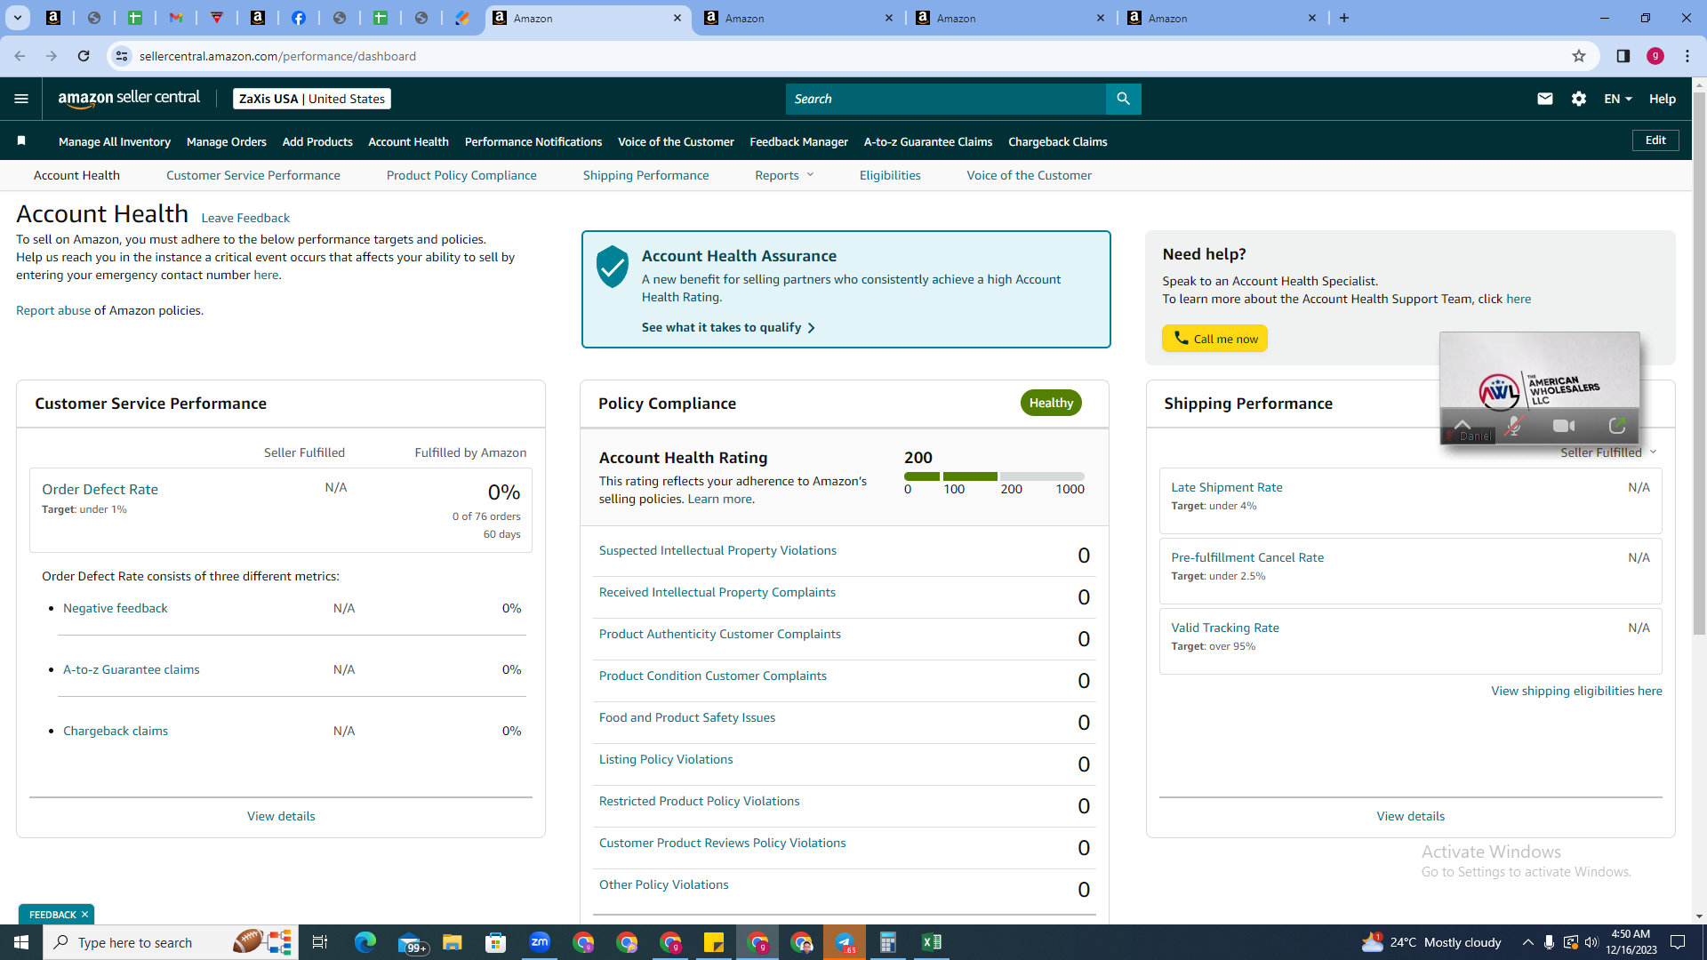Open Feedback Manager in top nav
Viewport: 1707px width, 960px height.
(x=799, y=141)
